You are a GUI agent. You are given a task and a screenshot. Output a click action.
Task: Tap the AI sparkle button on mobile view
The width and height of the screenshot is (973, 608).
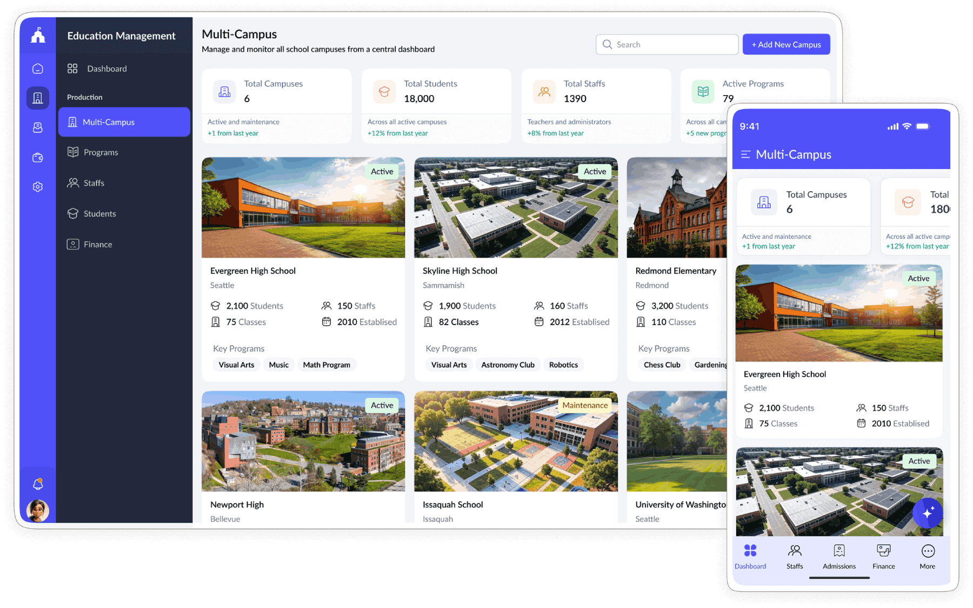pyautogui.click(x=928, y=513)
